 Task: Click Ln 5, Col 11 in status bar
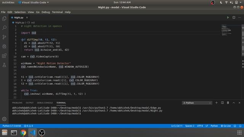coord(177,126)
